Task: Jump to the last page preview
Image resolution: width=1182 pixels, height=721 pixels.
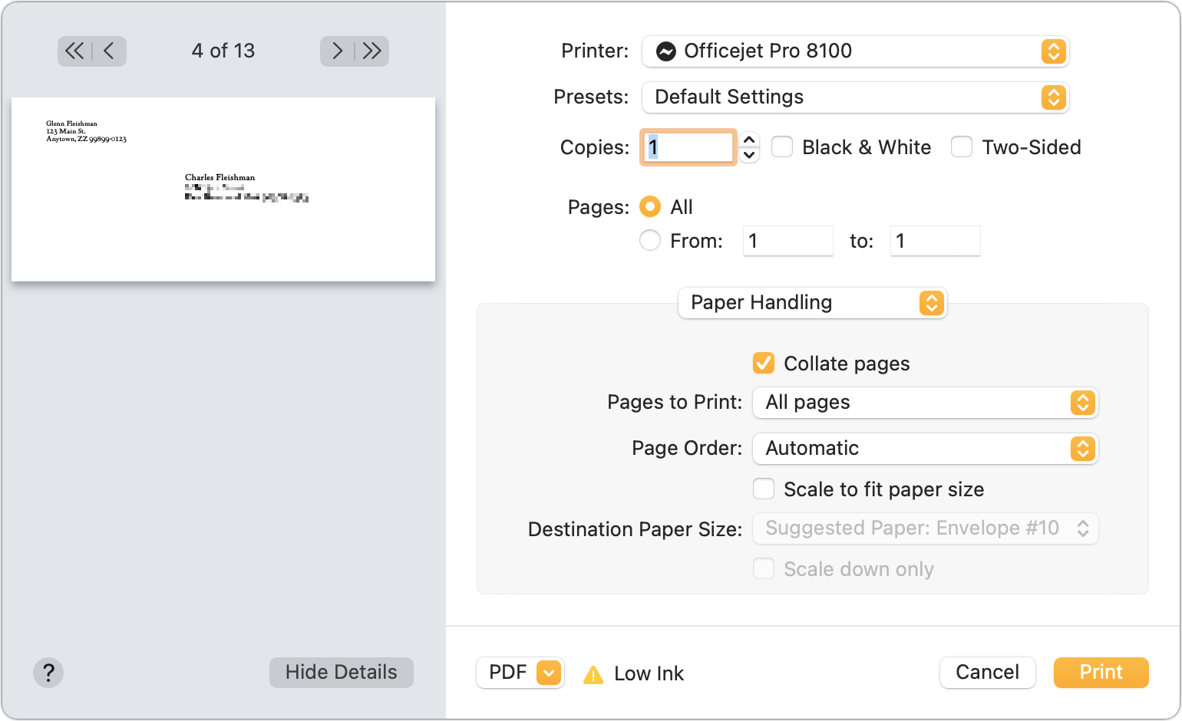Action: point(372,51)
